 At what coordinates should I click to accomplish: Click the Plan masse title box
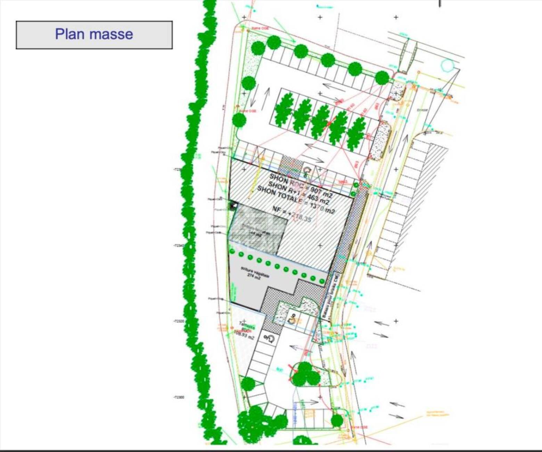pyautogui.click(x=94, y=35)
